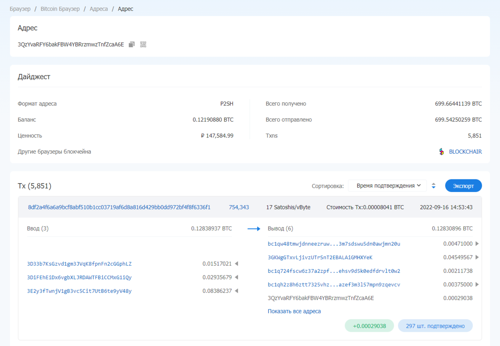The width and height of the screenshot is (500, 346).
Task: Toggle the sort order arrows icon
Action: pyautogui.click(x=433, y=186)
